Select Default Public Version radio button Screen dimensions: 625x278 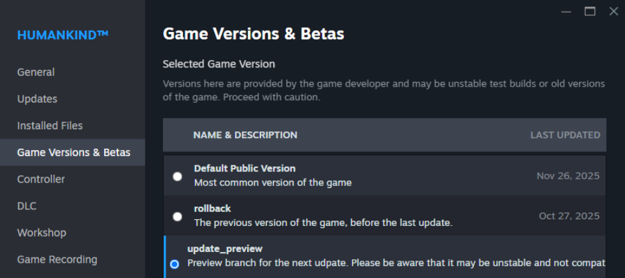tap(177, 176)
